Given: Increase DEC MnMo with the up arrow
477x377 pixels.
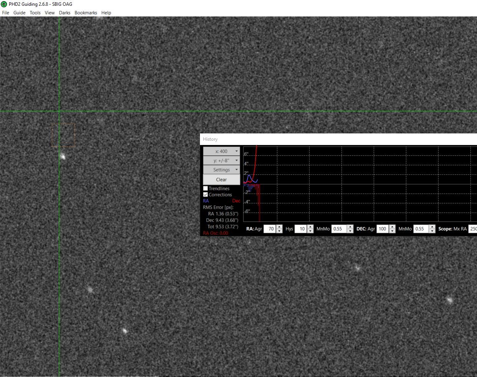Looking at the screenshot, I should (432, 227).
